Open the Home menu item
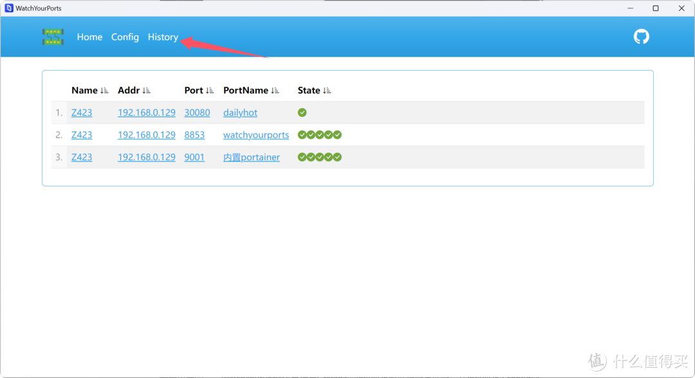Viewport: 695px width, 378px height. click(89, 37)
